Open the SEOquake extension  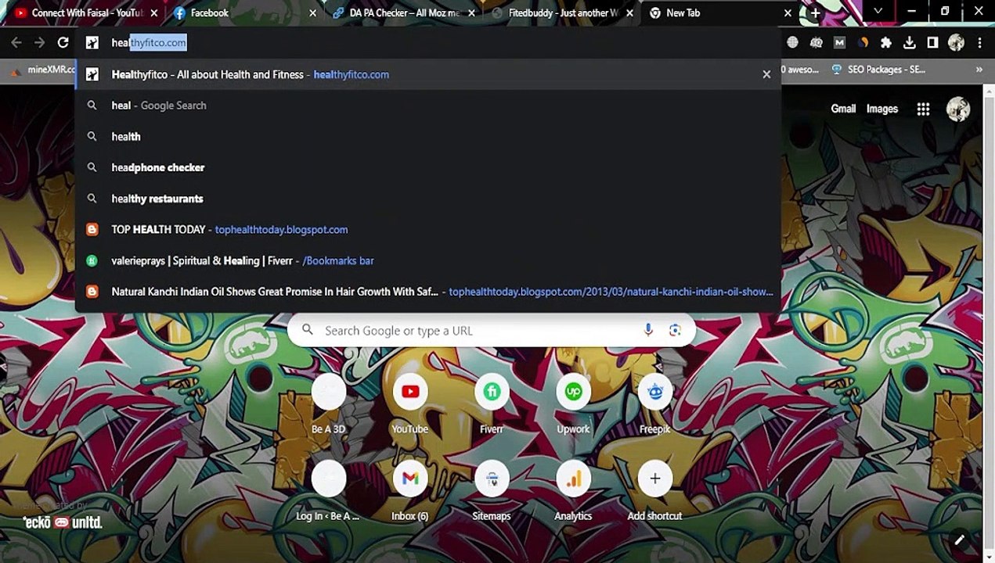pos(817,43)
